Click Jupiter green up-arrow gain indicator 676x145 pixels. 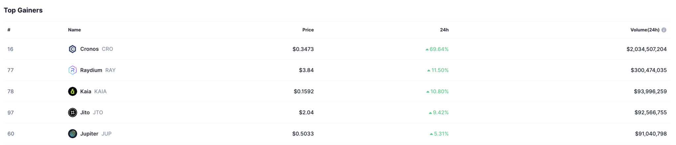click(x=431, y=134)
